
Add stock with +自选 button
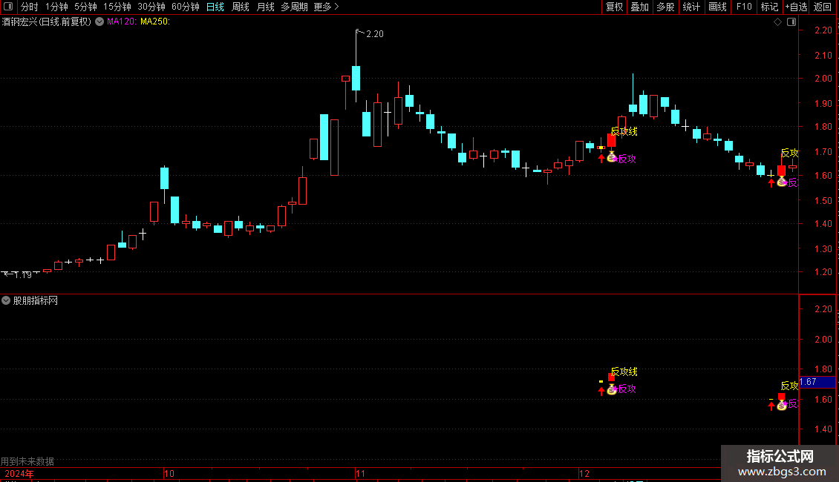point(796,7)
